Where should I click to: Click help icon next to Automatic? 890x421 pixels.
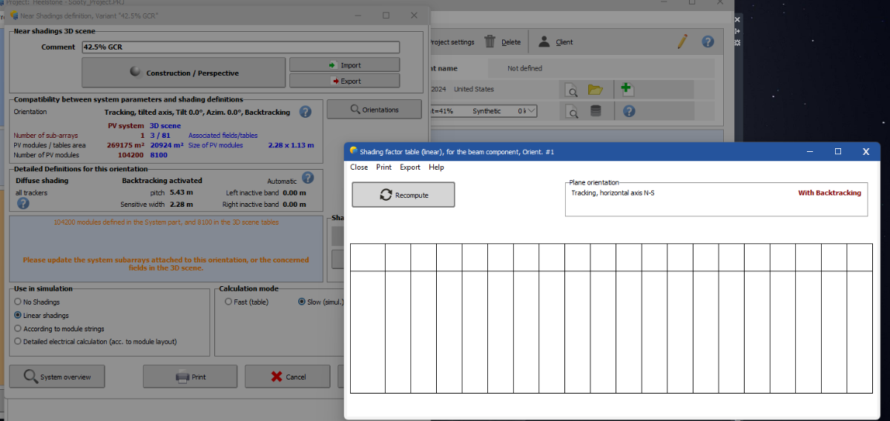(309, 178)
